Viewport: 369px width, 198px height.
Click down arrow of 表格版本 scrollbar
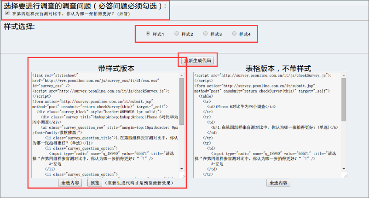click(x=344, y=169)
